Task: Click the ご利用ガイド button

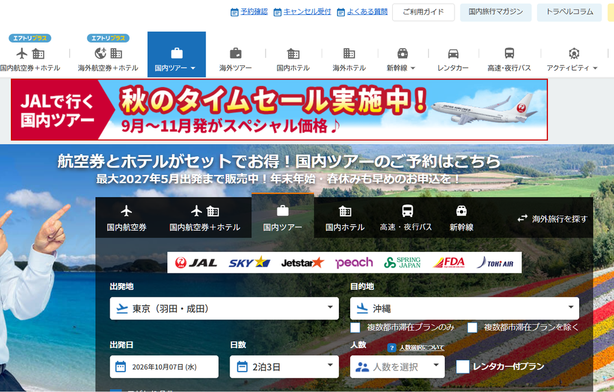Action: click(x=423, y=12)
